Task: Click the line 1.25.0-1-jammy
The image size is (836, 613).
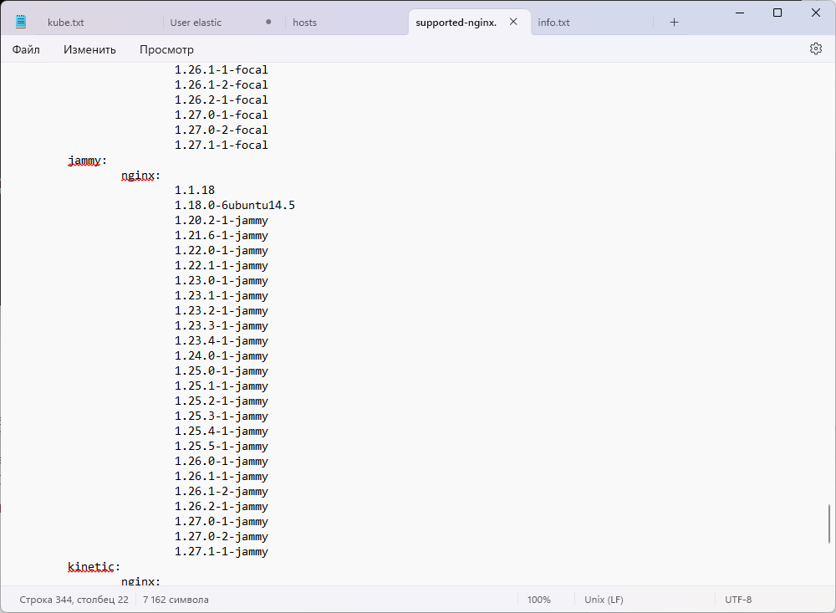Action: click(x=222, y=370)
